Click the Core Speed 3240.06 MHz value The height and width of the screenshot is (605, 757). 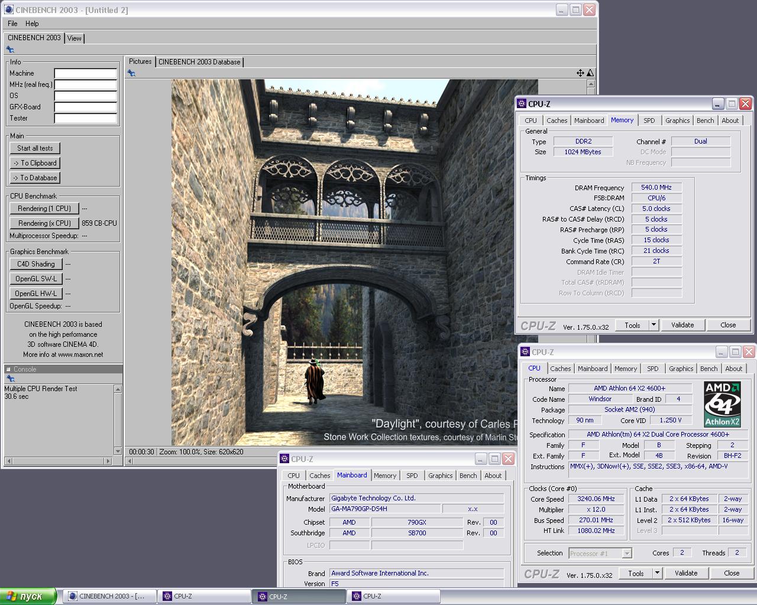click(596, 499)
